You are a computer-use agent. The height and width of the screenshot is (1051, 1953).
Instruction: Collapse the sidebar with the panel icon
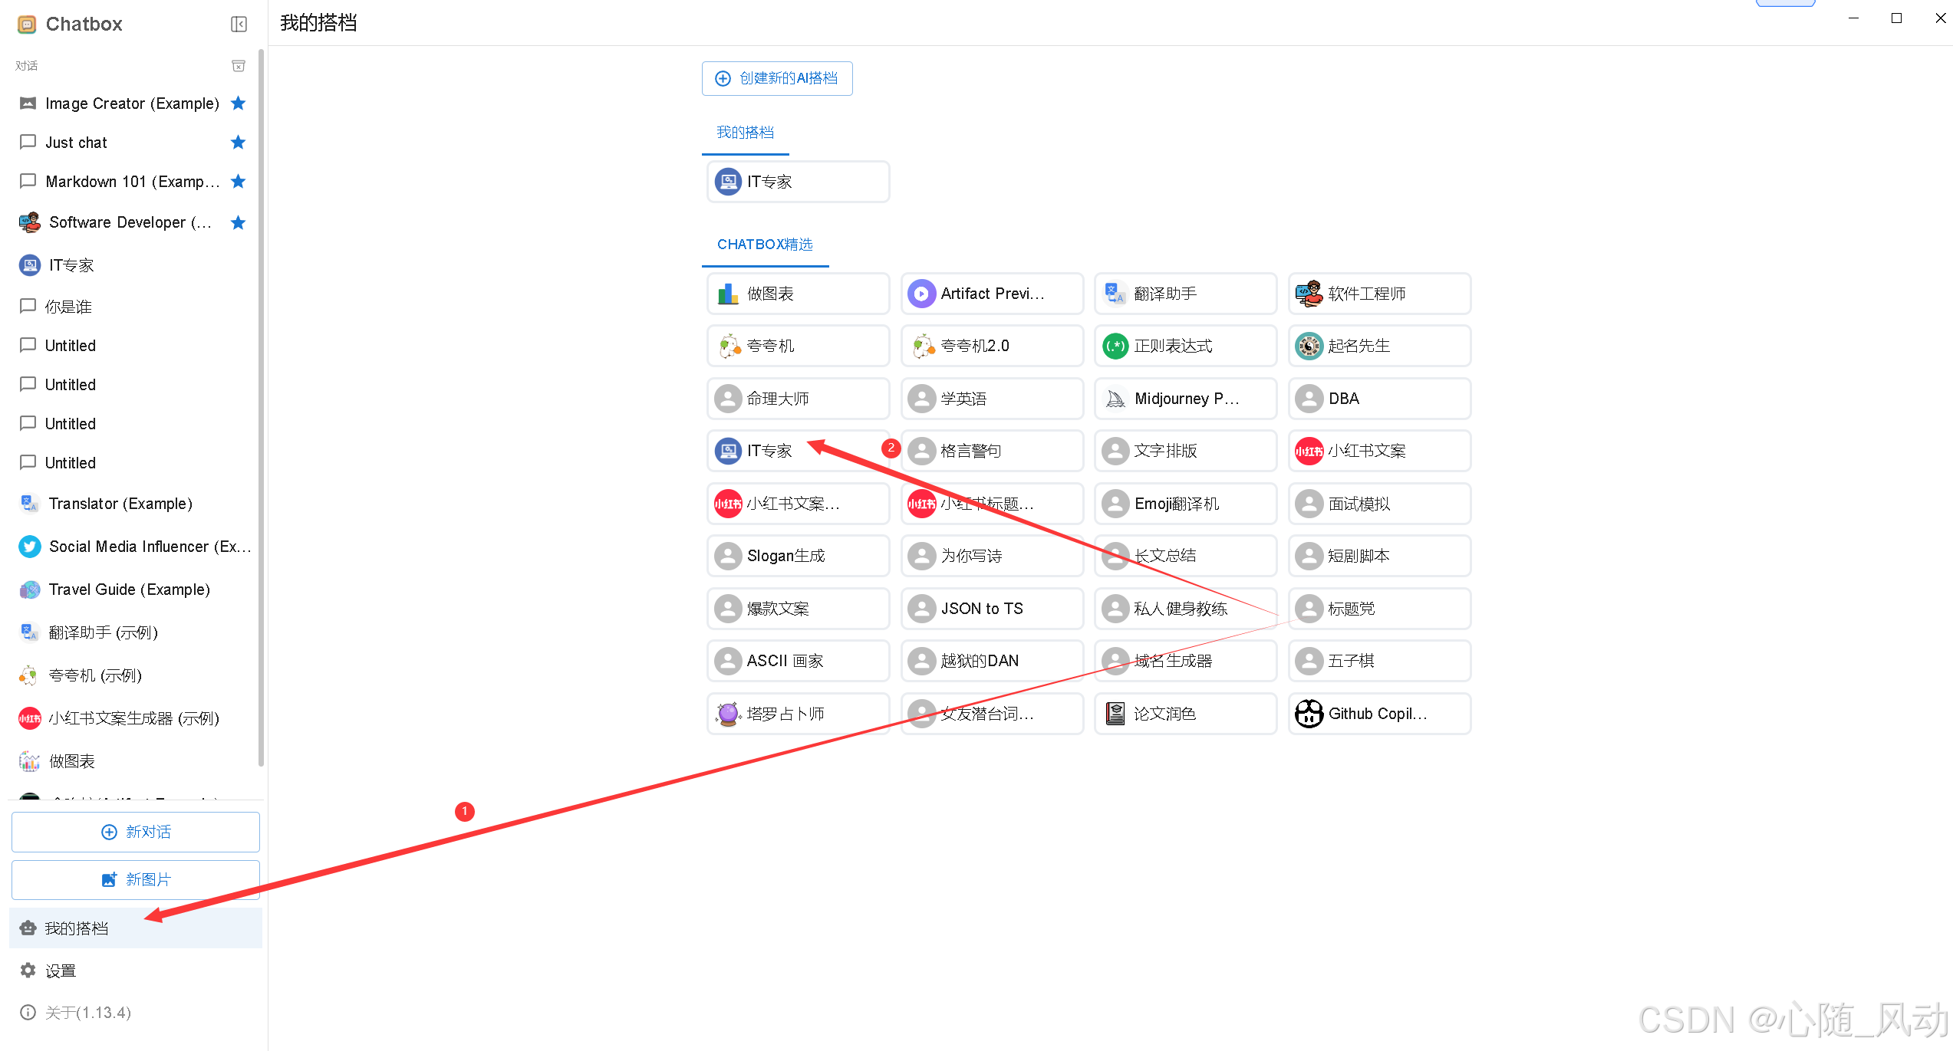[x=239, y=25]
